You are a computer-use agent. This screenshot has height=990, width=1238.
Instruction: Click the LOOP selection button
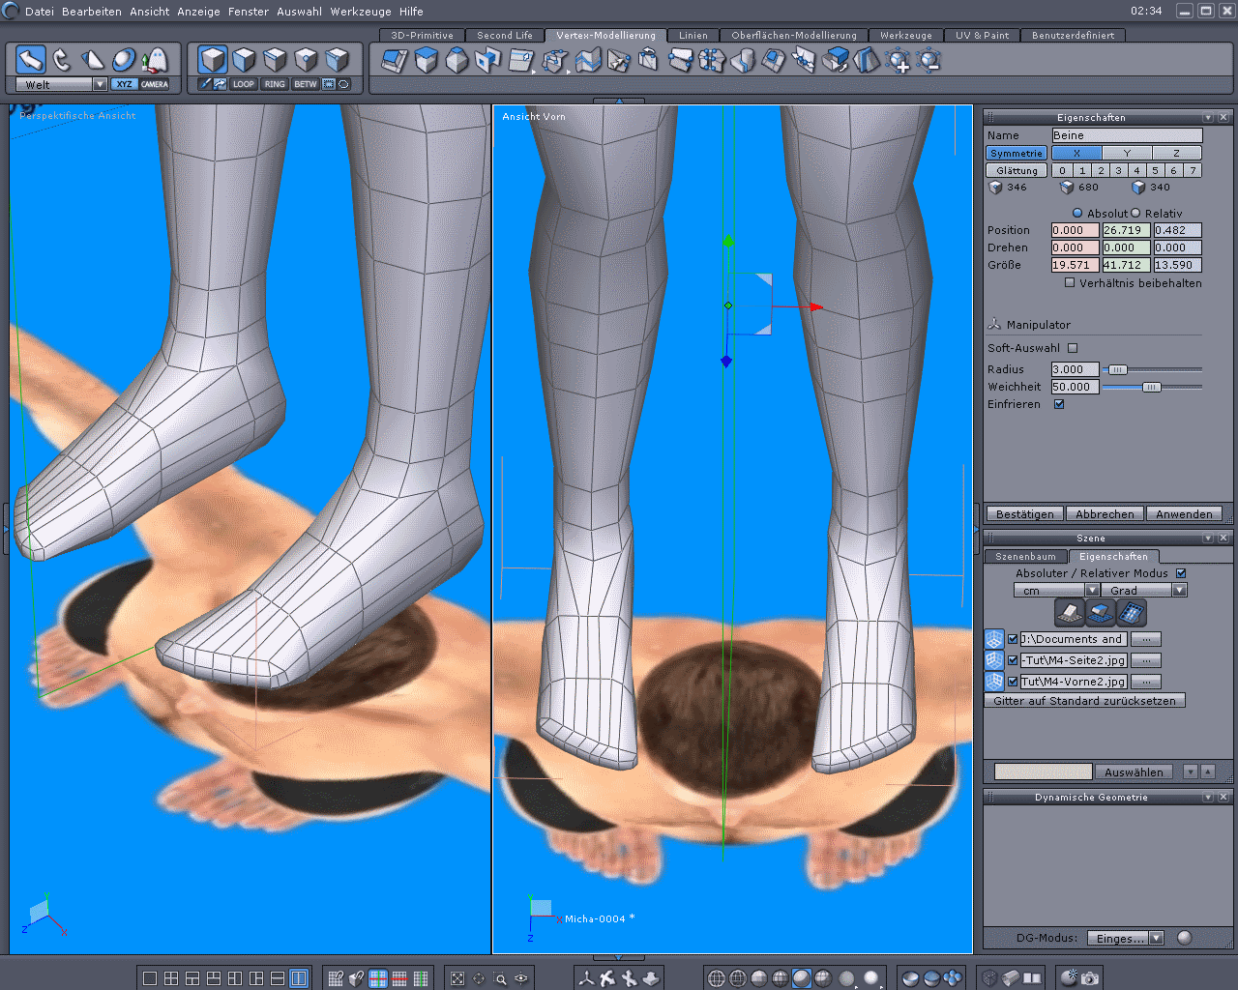pyautogui.click(x=243, y=84)
